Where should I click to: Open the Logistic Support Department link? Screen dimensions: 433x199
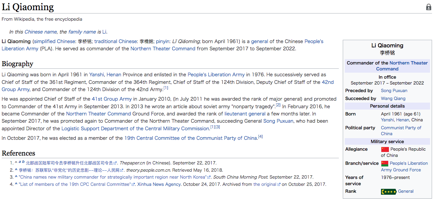pyautogui.click(x=136, y=128)
